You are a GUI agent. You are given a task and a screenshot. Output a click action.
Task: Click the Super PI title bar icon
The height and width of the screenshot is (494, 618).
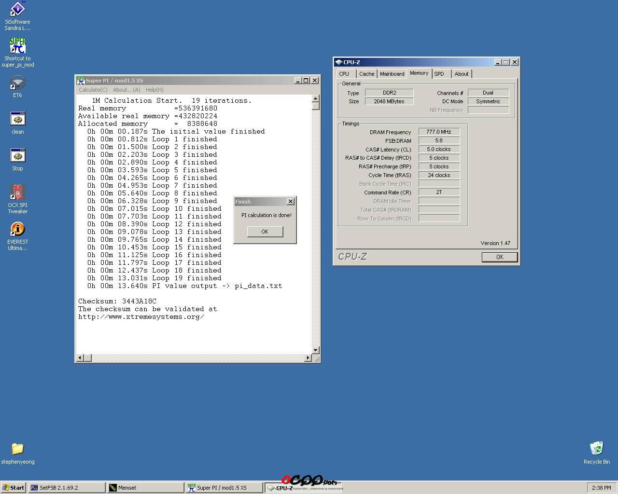coord(81,81)
